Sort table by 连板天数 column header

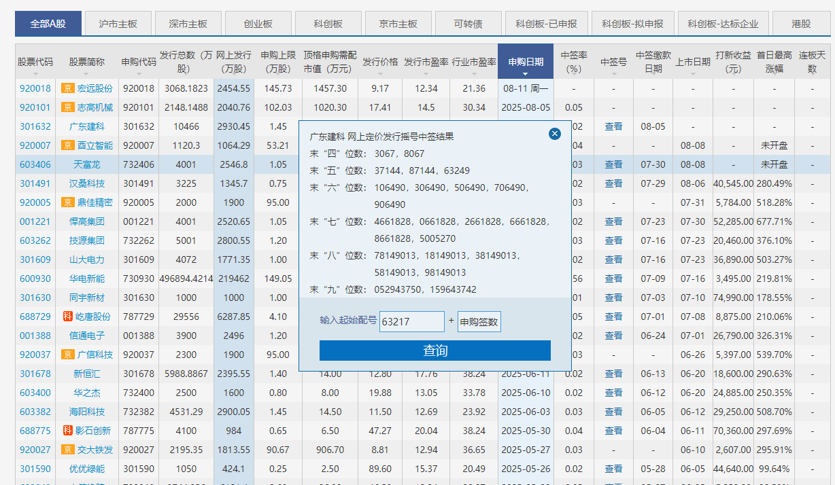(x=812, y=62)
